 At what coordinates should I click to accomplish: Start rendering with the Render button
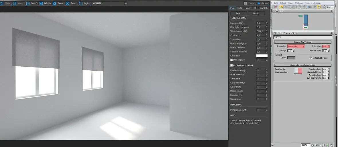coord(263,3)
